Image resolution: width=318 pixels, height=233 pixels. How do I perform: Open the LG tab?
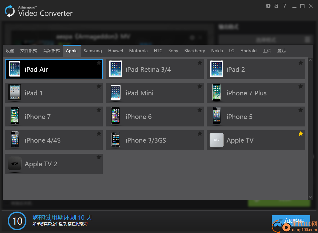tap(232, 51)
